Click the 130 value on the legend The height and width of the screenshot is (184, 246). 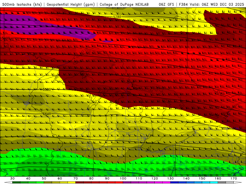[170, 178]
